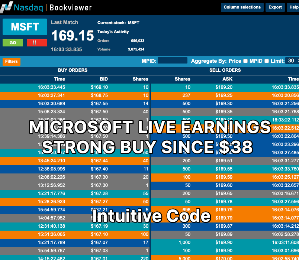Viewport: 299px width, 260px height.
Task: Select the $169.78 ask cell
Action: point(224,202)
